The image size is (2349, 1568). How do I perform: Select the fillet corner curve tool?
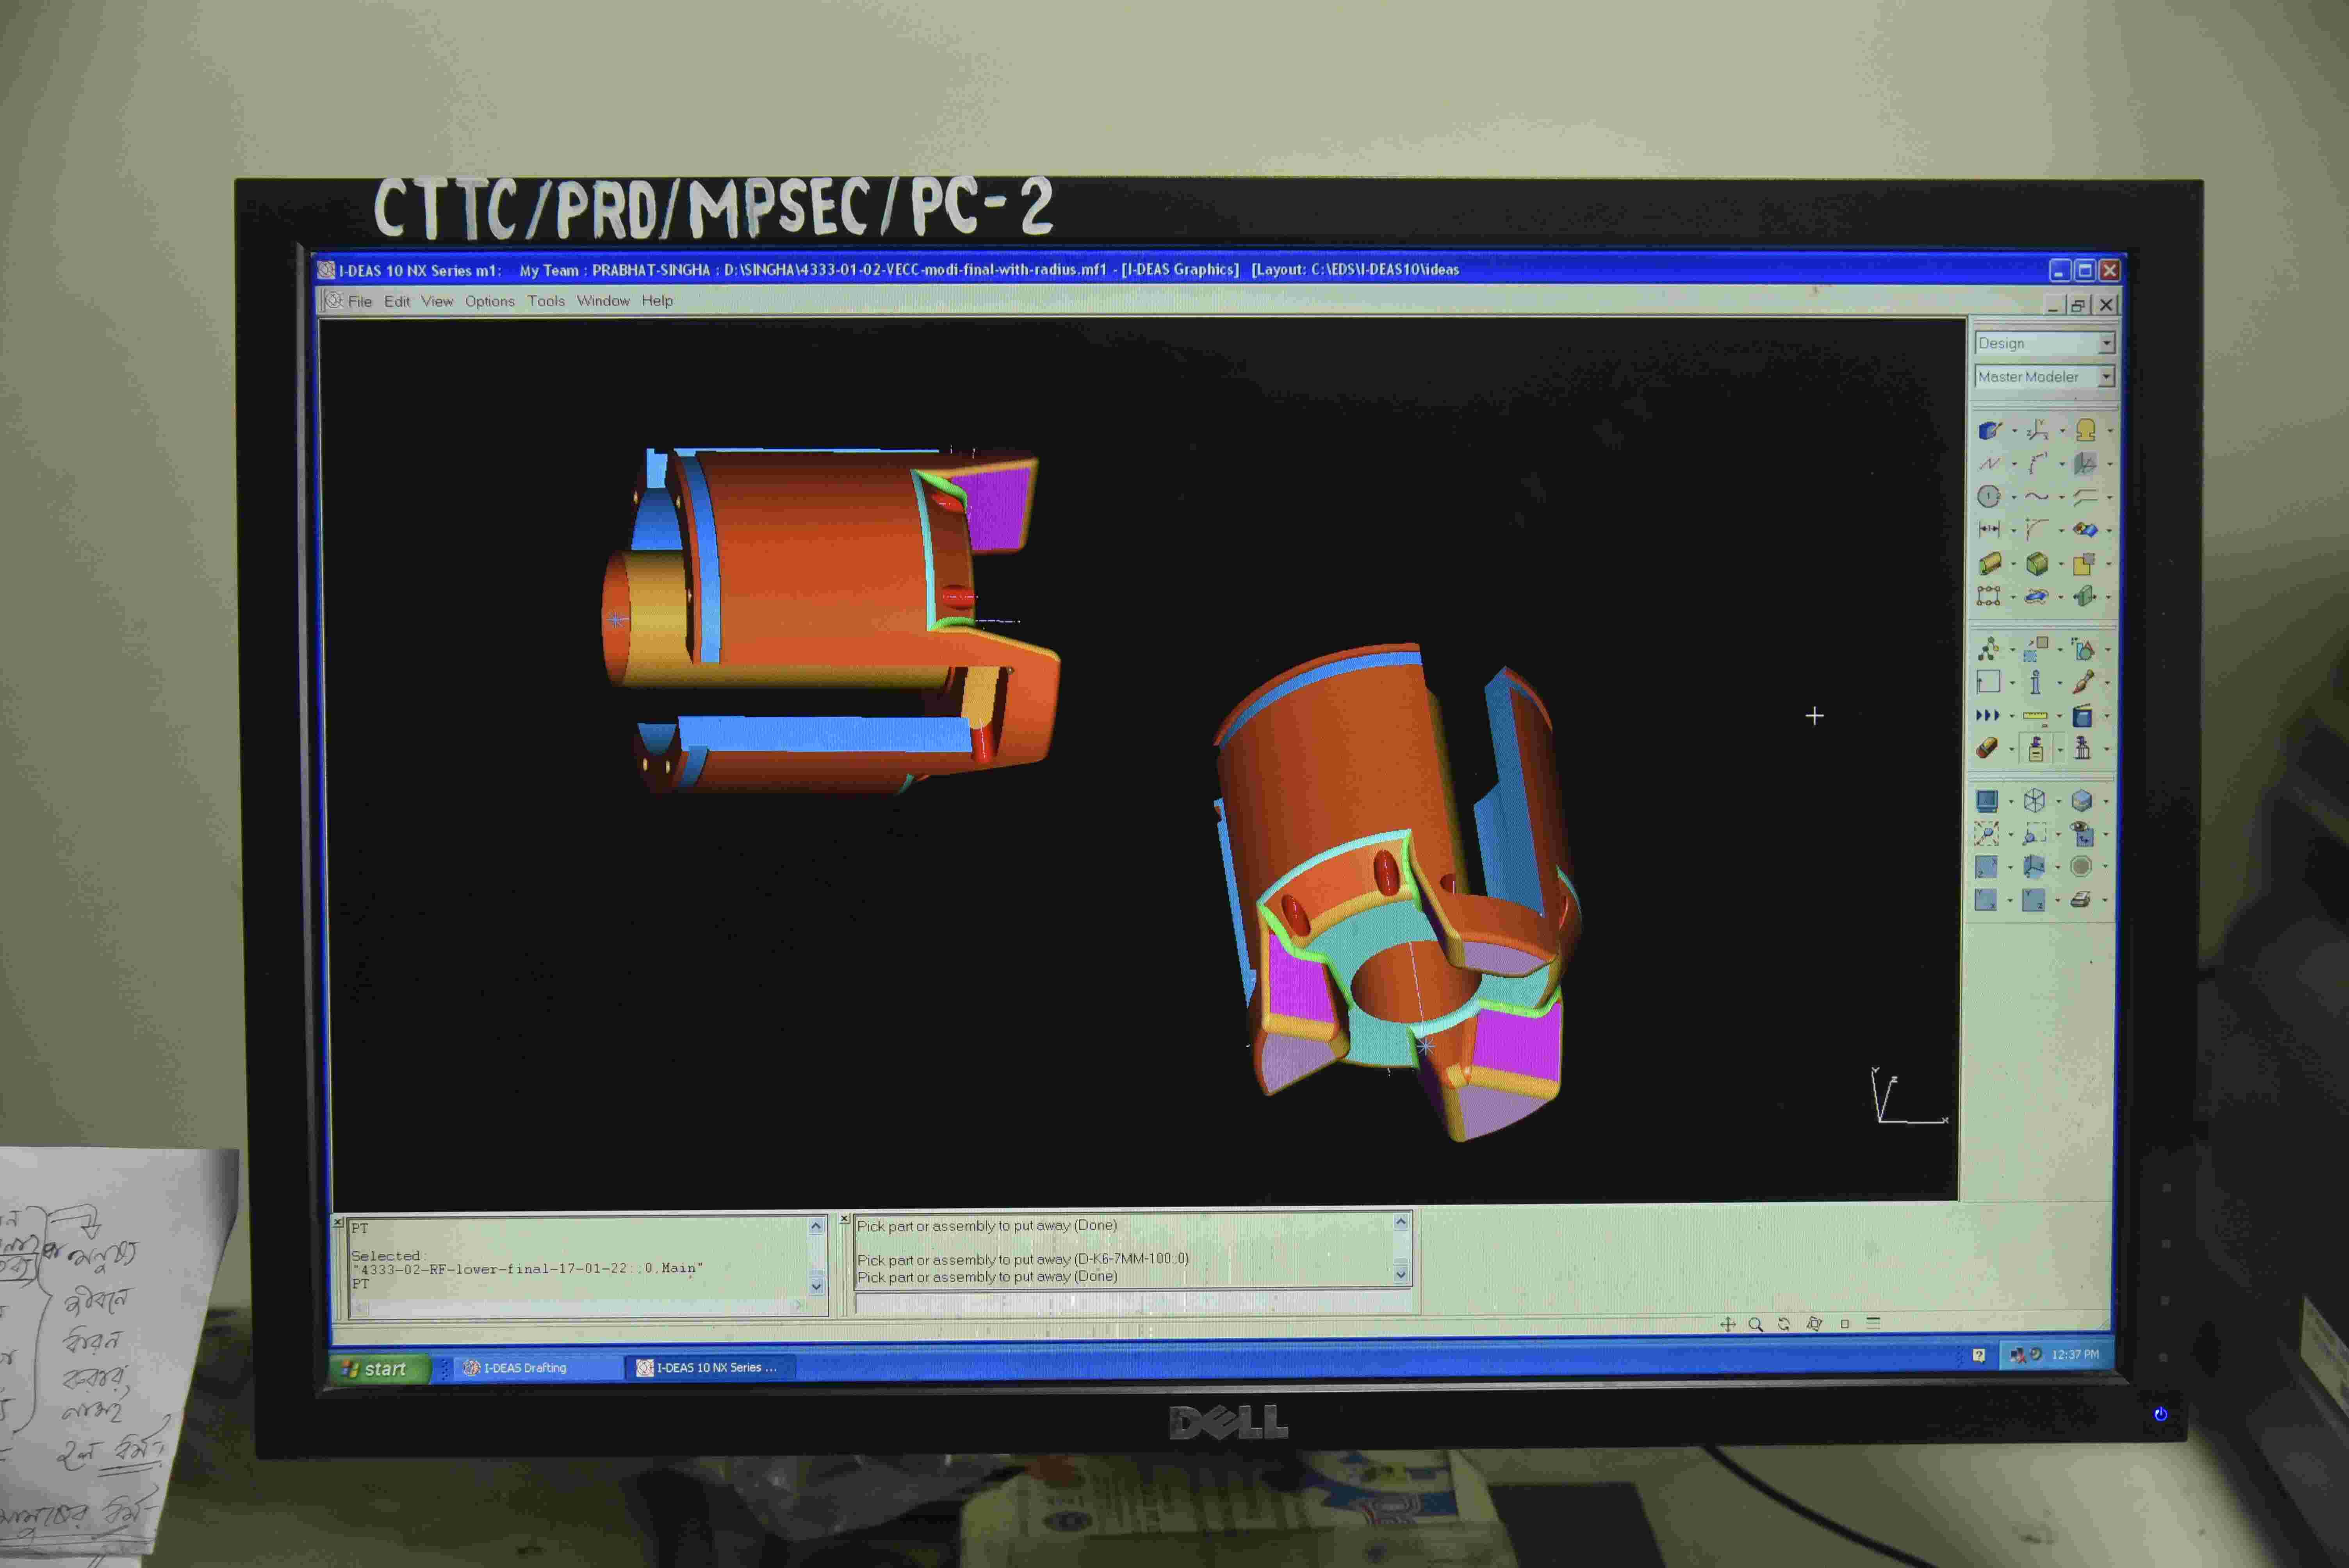[x=2037, y=530]
